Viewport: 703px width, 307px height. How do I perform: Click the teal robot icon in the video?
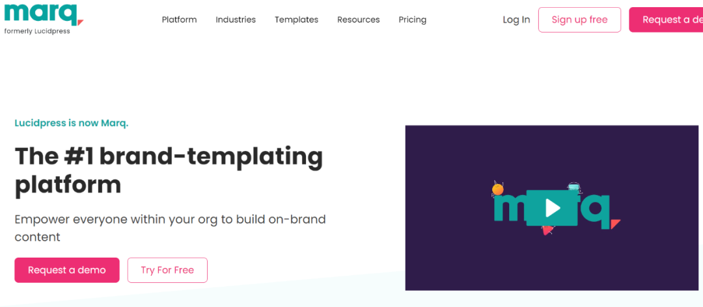tap(573, 188)
